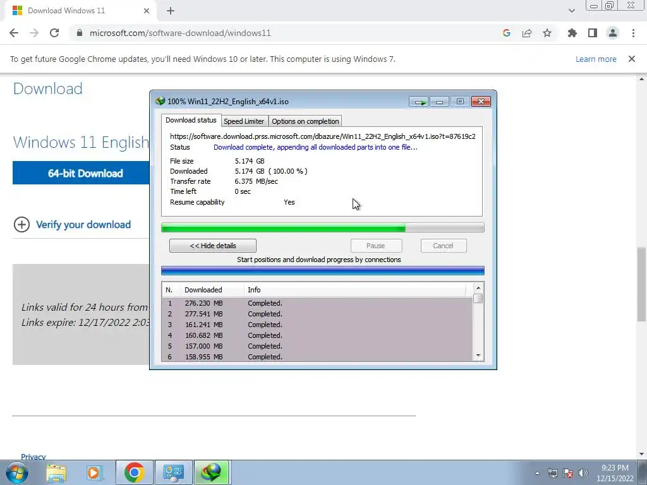Share this page using the share icon
The height and width of the screenshot is (485, 647).
pyautogui.click(x=527, y=33)
